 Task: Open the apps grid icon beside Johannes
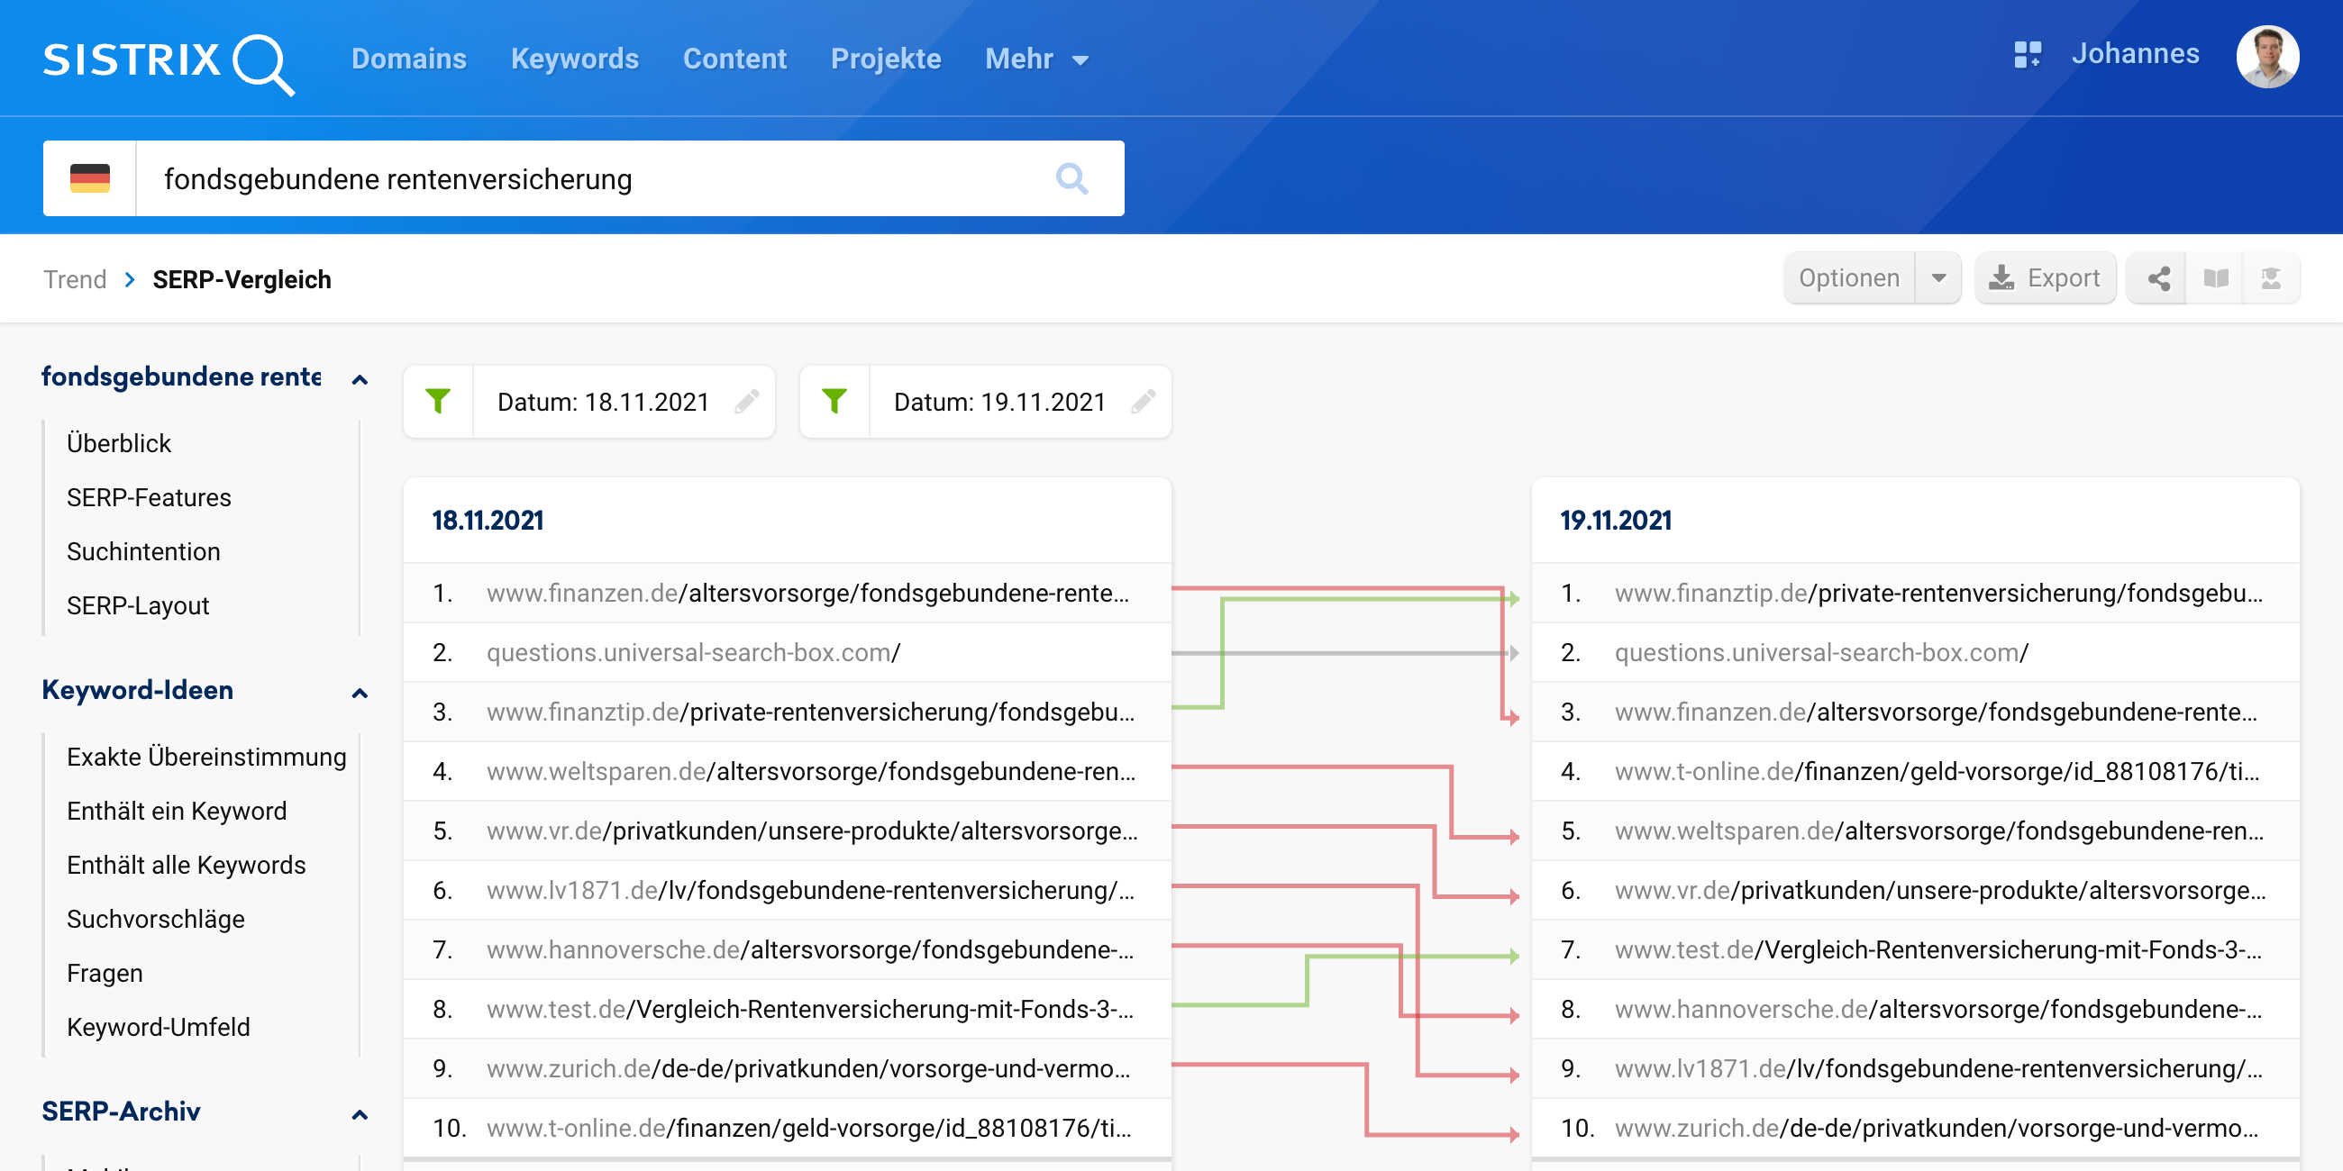(x=2027, y=55)
